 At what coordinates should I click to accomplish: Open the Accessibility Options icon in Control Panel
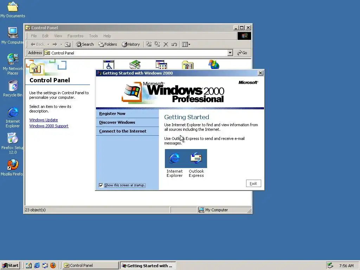tap(109, 65)
